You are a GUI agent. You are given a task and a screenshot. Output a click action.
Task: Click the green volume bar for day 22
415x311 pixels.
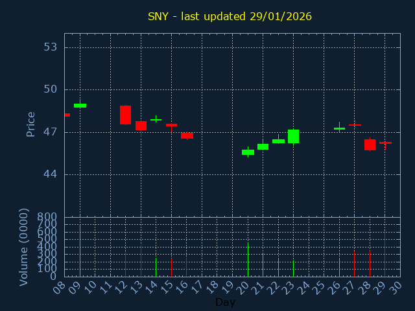(x=278, y=268)
